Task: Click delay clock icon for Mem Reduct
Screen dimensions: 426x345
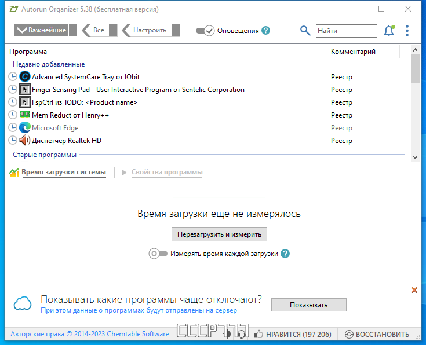Action: click(x=13, y=115)
